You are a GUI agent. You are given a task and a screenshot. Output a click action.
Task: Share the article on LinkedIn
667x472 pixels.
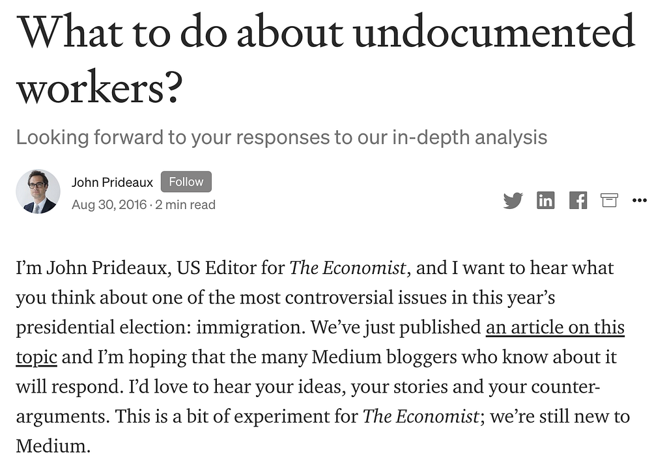(x=545, y=200)
